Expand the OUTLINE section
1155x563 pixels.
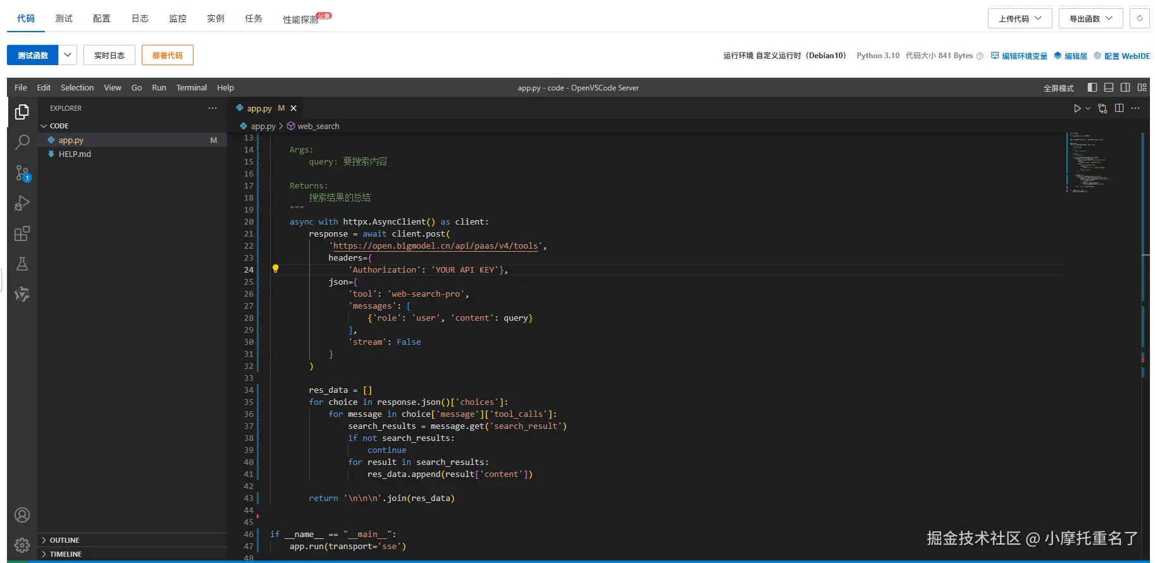click(x=132, y=540)
